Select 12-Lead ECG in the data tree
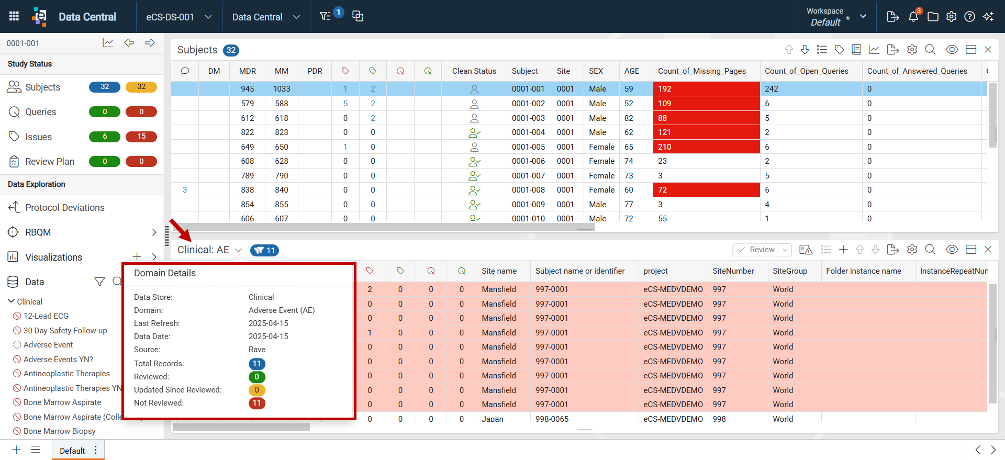The image size is (1005, 460). click(46, 316)
